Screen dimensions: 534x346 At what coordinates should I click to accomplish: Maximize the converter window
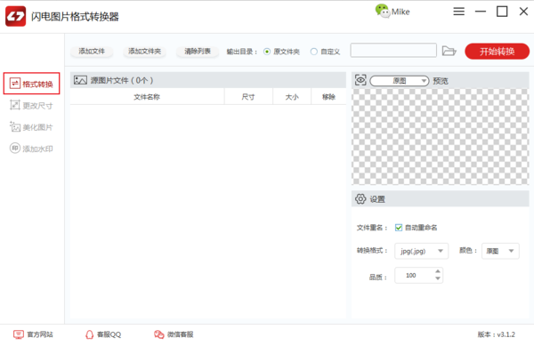tap(502, 12)
